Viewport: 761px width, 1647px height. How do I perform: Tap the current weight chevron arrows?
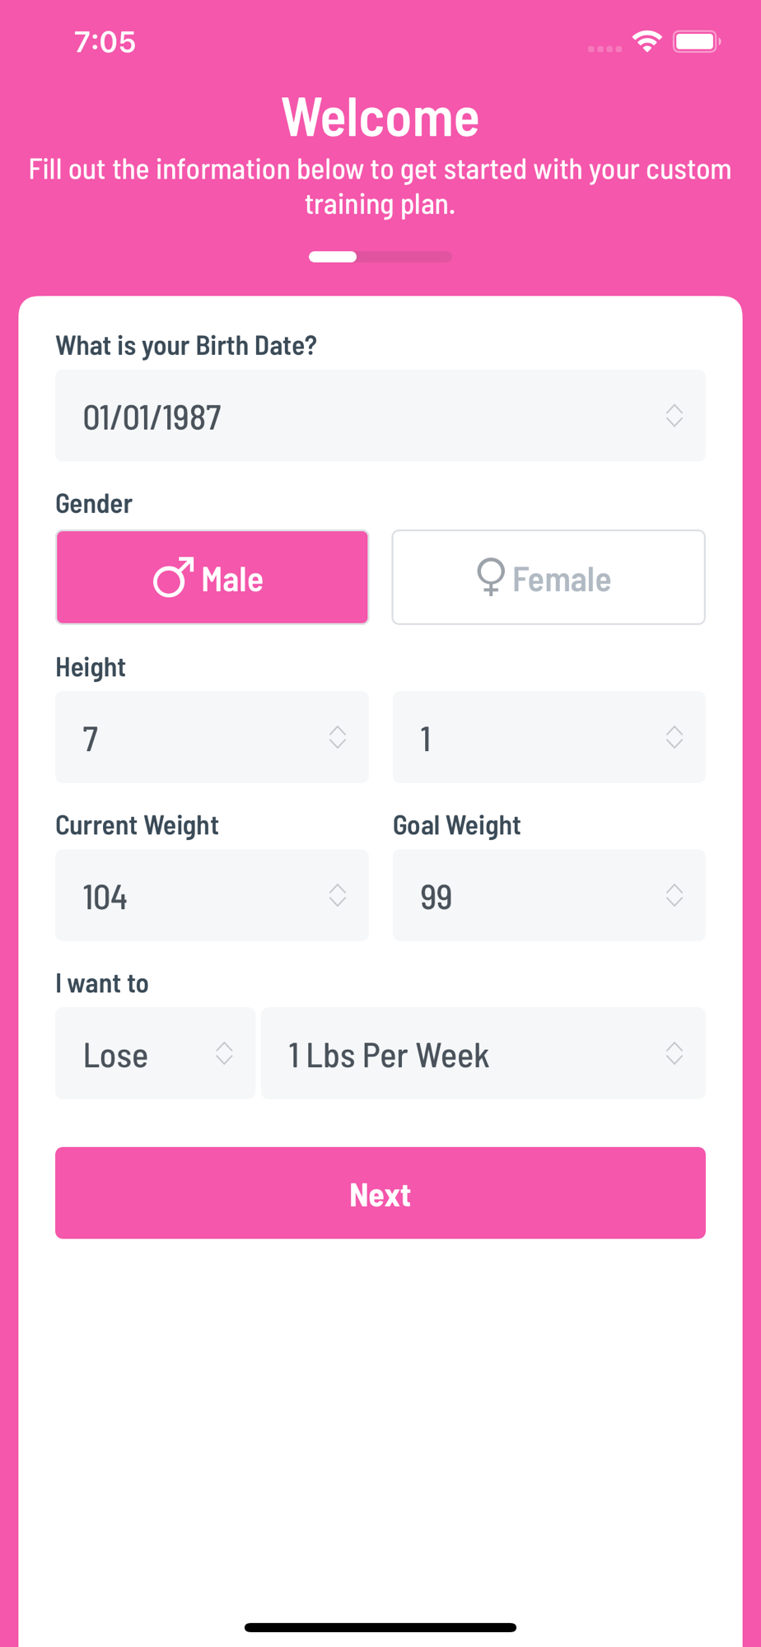(x=338, y=895)
